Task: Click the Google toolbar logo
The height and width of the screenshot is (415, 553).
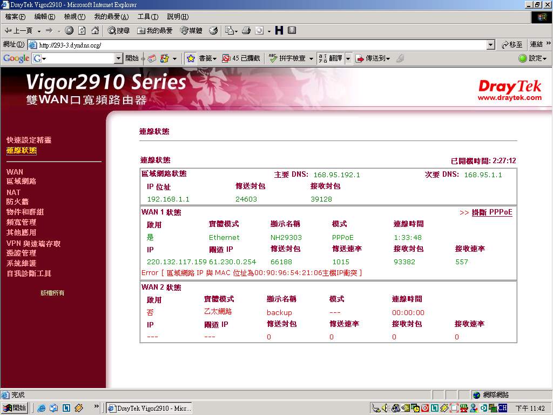Action: tap(16, 58)
